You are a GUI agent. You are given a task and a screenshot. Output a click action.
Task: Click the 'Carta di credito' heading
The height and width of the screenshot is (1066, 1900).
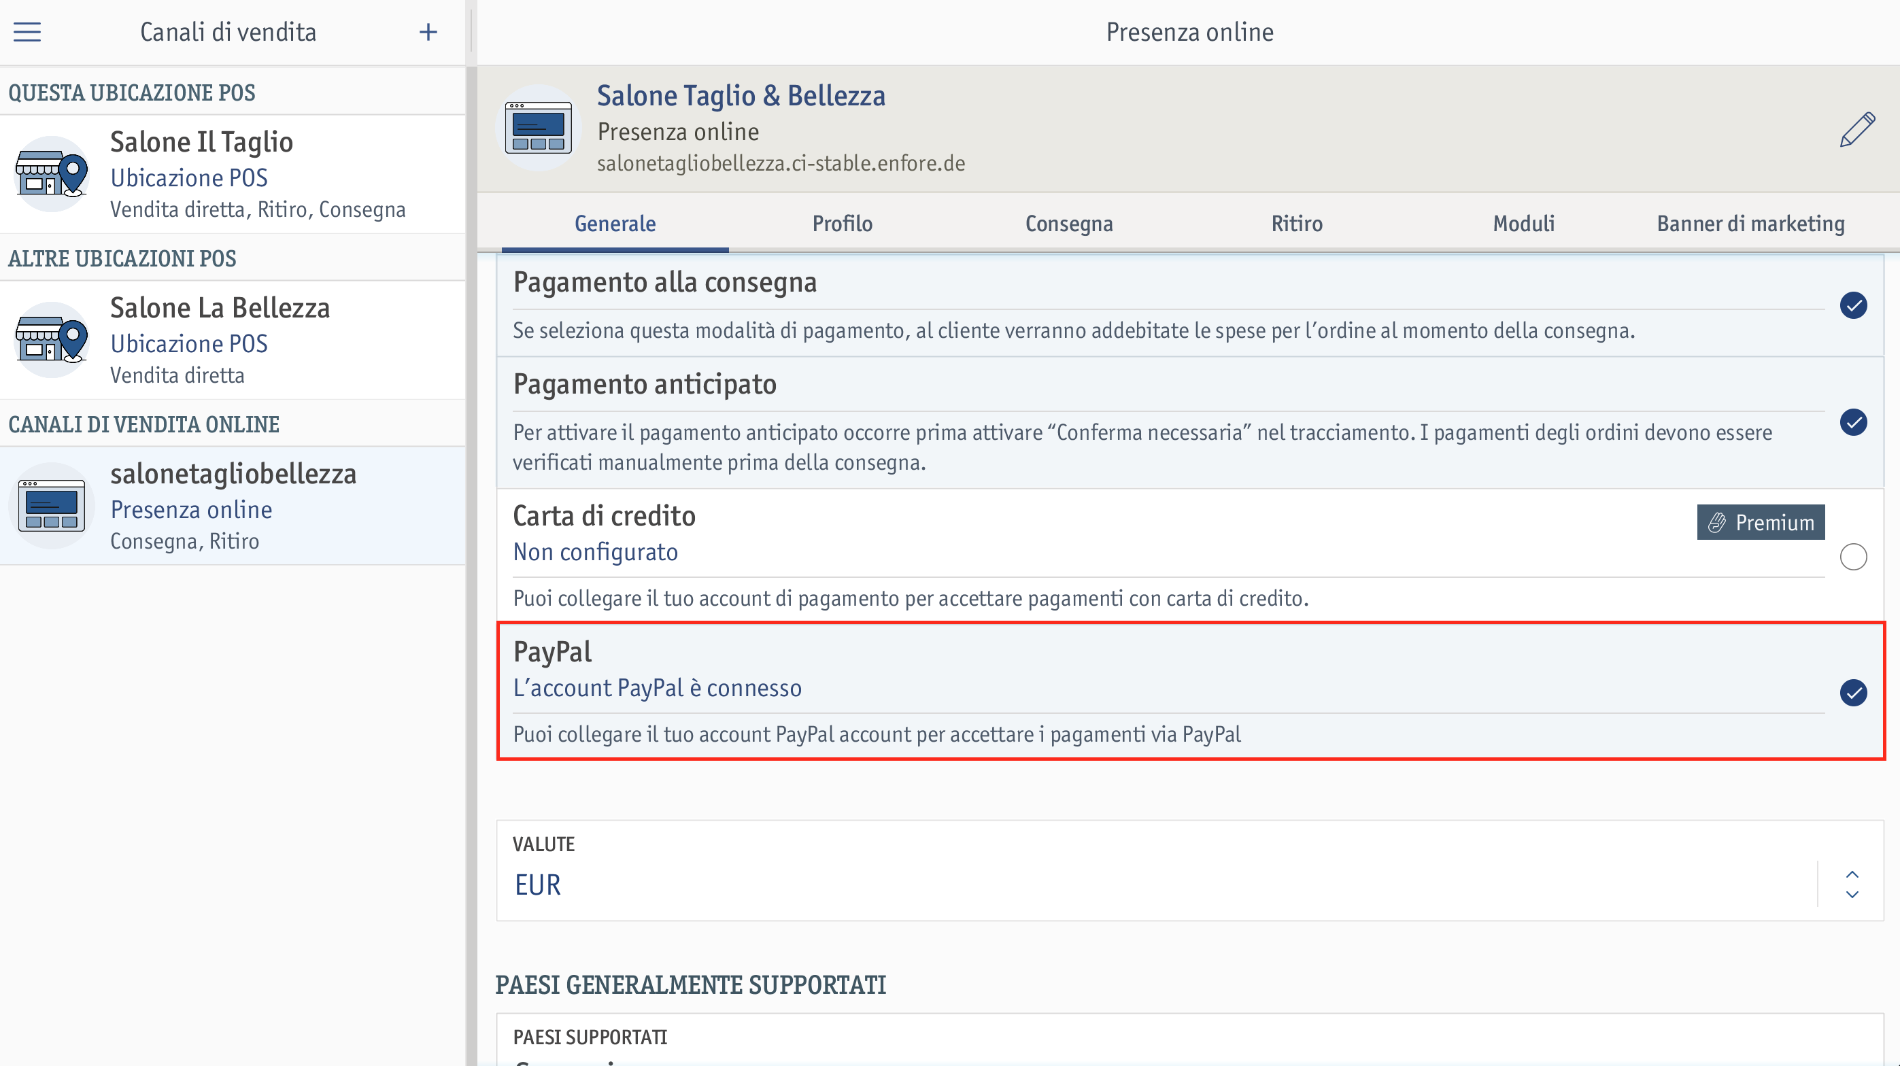pos(604,516)
